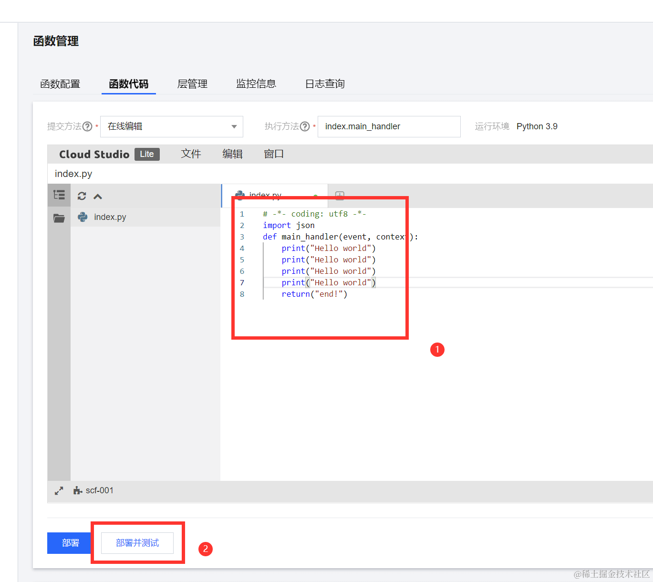Refresh the file explorer
Viewport: 653px width, 582px height.
click(x=82, y=196)
